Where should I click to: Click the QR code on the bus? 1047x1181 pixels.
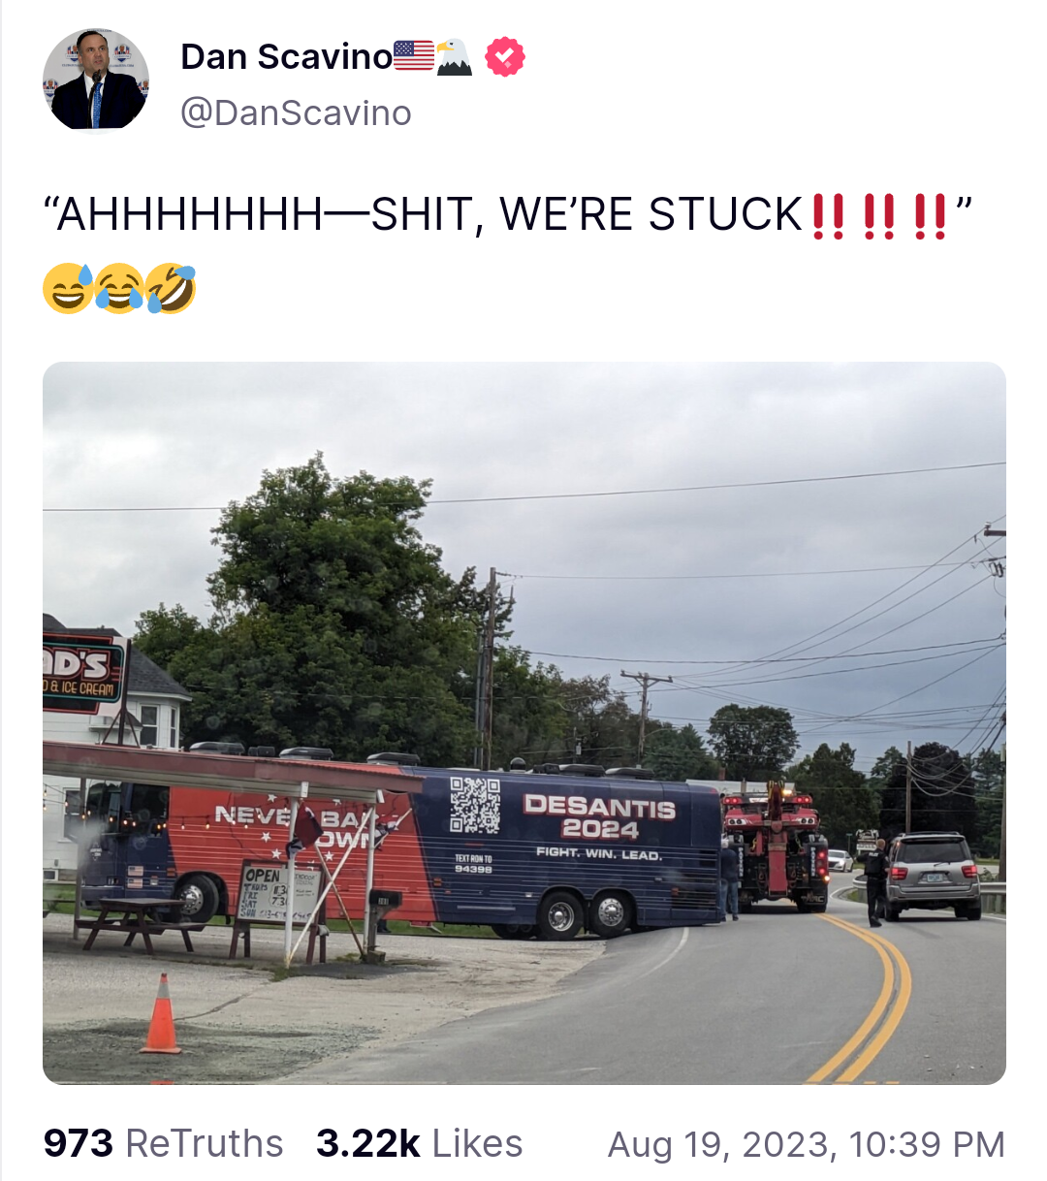click(x=475, y=804)
